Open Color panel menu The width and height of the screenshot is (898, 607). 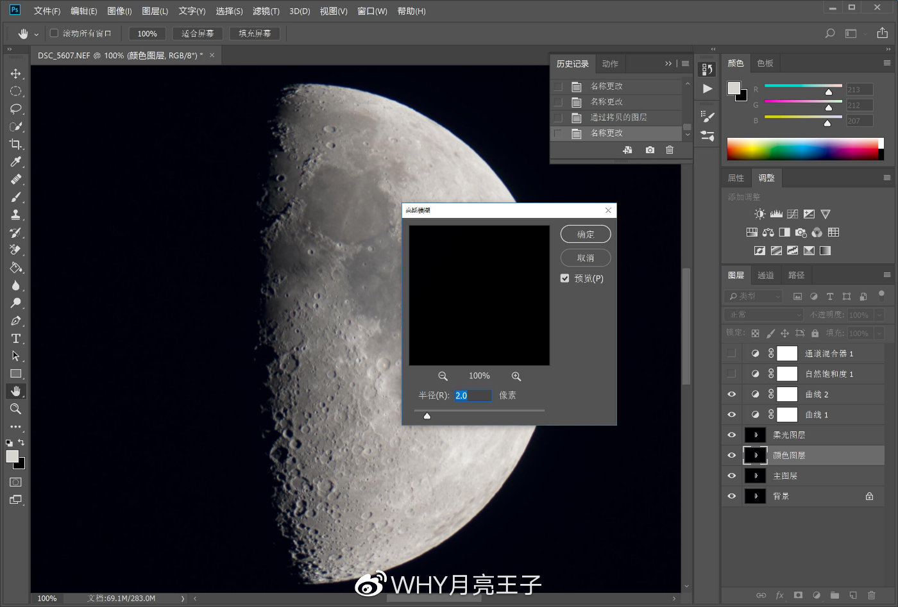[x=887, y=63]
